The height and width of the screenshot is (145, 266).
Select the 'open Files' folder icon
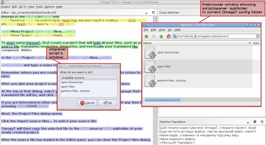click(150, 67)
